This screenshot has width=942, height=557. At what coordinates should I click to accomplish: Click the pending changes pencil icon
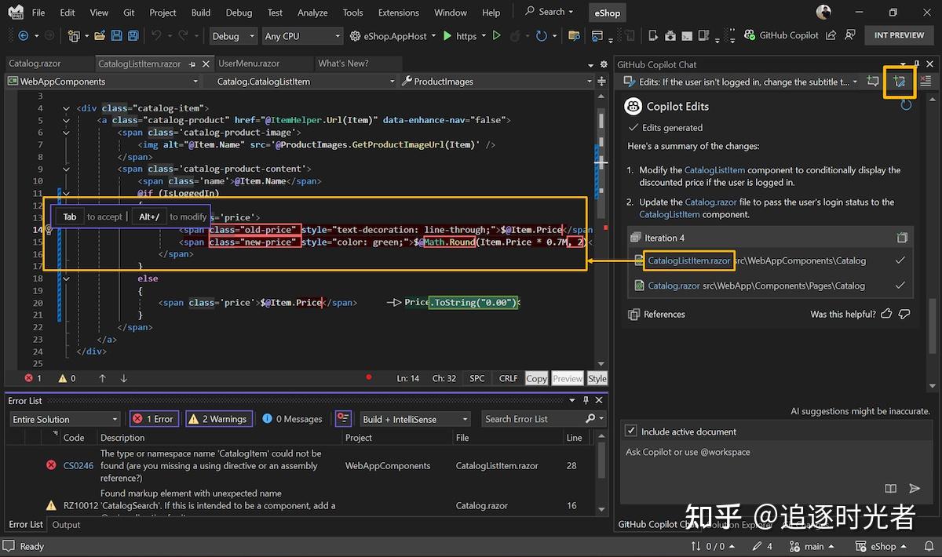click(760, 546)
